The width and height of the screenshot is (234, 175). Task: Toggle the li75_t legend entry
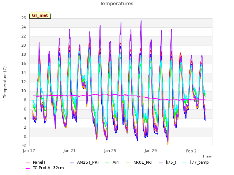click(167, 162)
